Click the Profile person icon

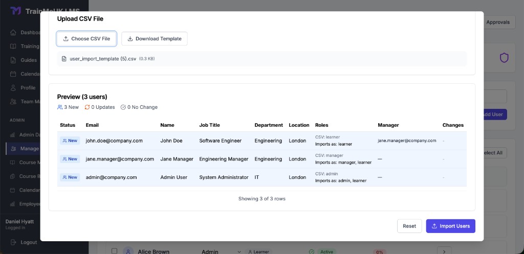13,87
